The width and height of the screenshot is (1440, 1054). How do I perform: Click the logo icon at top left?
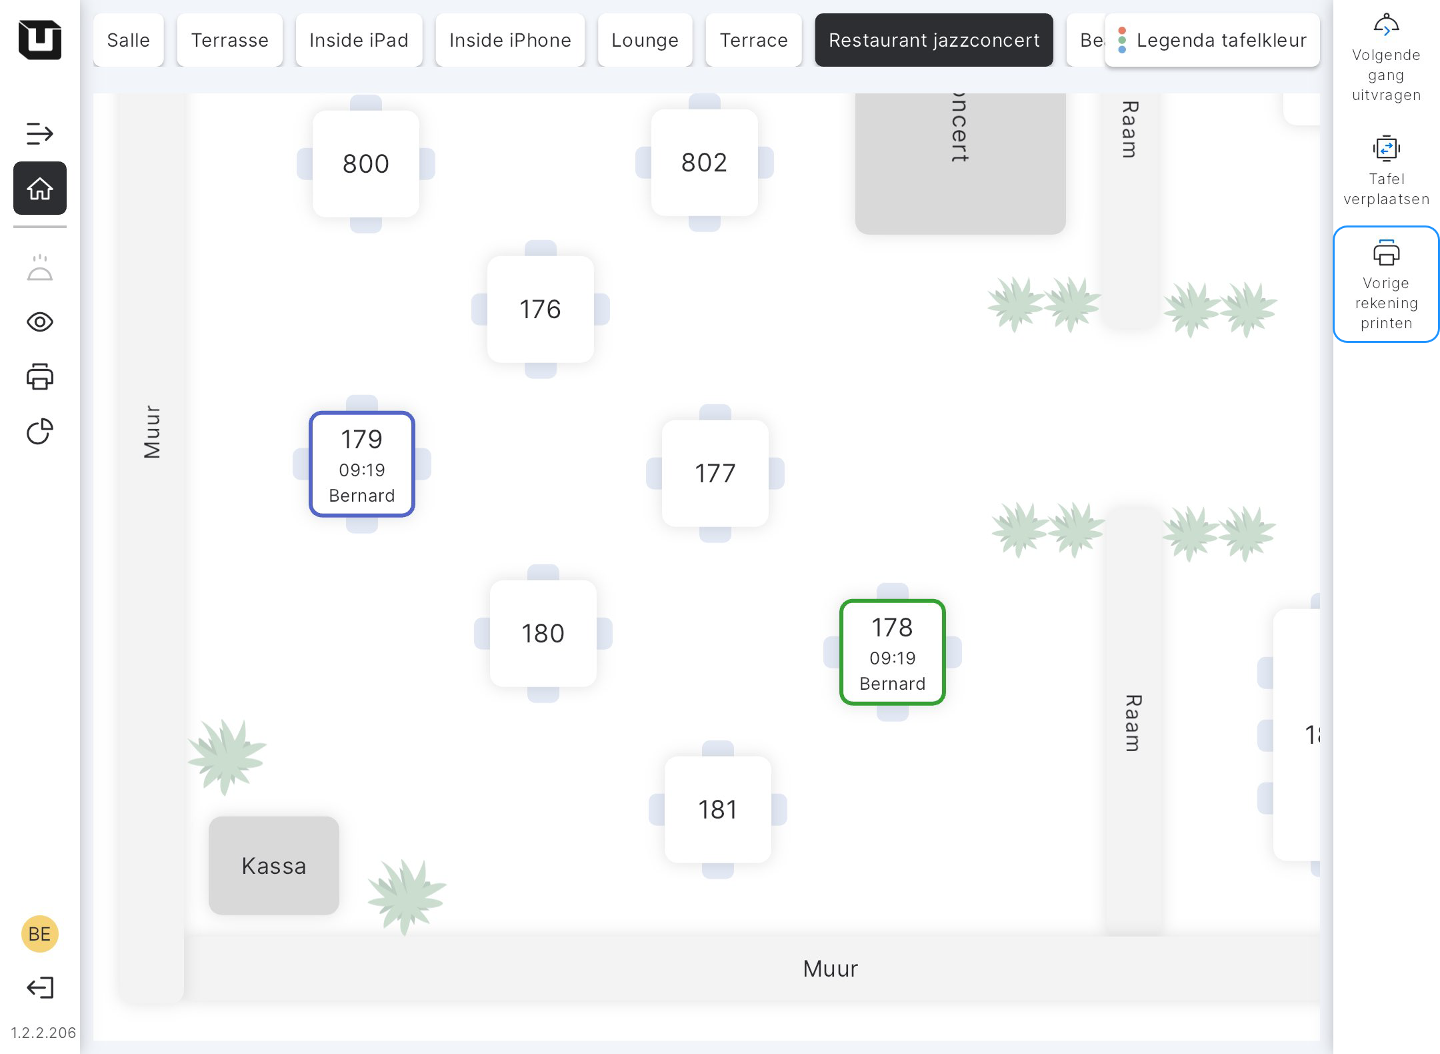tap(39, 40)
